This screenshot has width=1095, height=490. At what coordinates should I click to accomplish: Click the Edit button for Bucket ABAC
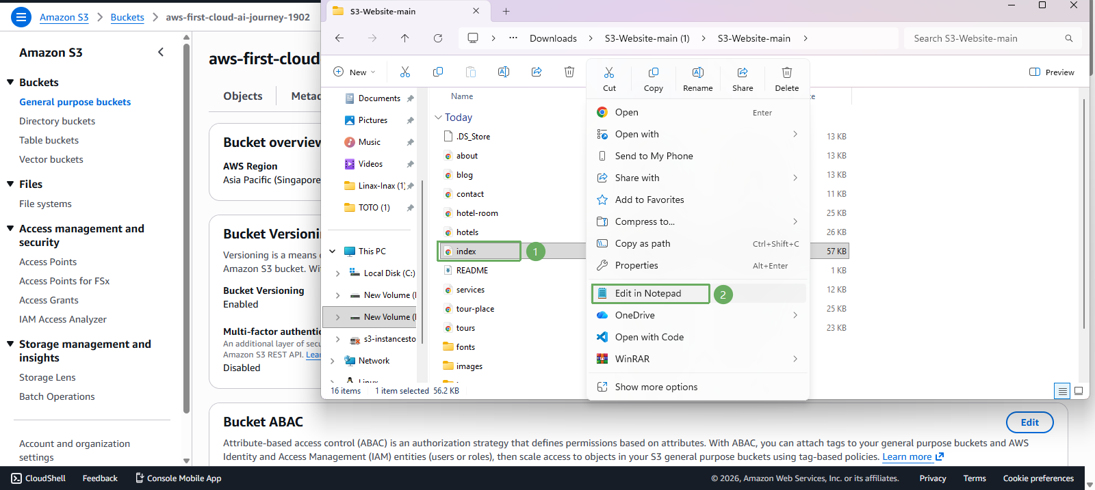pos(1029,422)
